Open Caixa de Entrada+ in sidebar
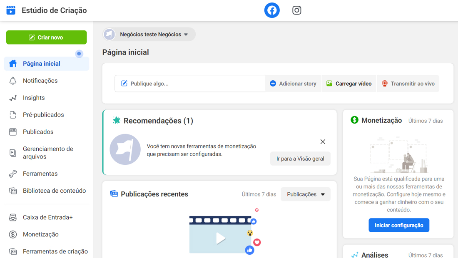The height and width of the screenshot is (258, 458). (47, 218)
